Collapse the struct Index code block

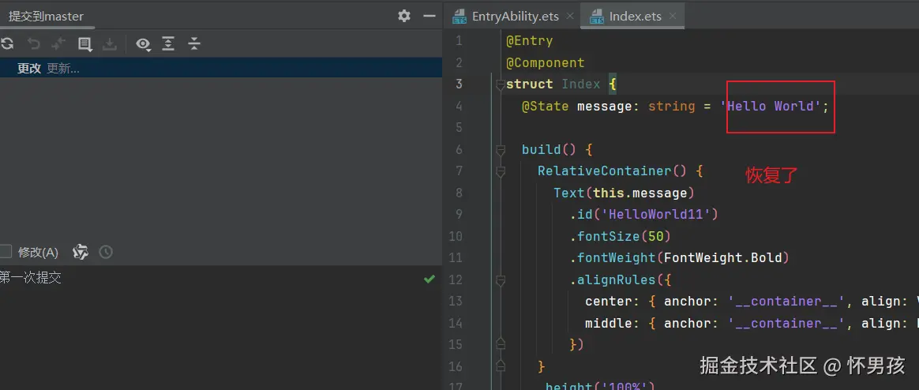coord(500,84)
